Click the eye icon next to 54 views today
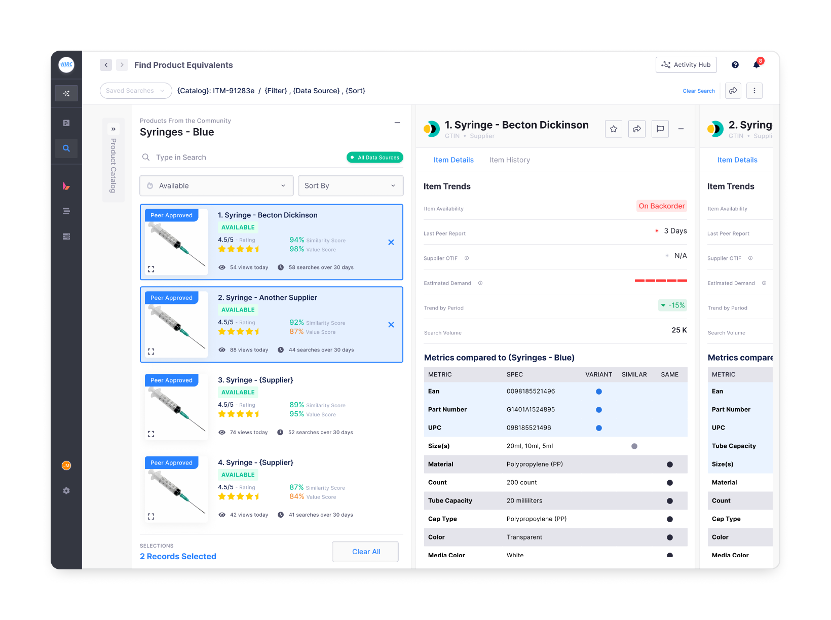 pos(222,267)
